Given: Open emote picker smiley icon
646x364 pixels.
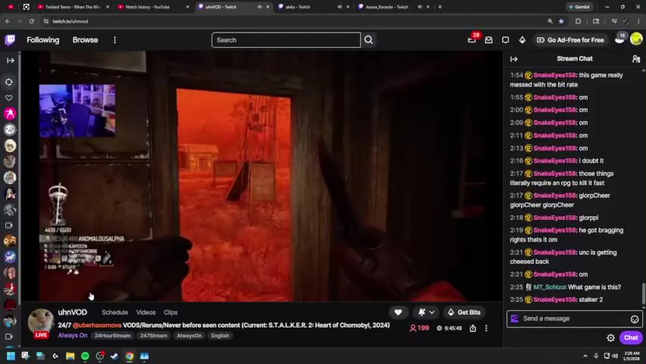Looking at the screenshot, I should pyautogui.click(x=634, y=319).
